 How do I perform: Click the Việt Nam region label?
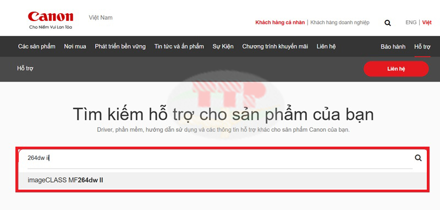[101, 18]
